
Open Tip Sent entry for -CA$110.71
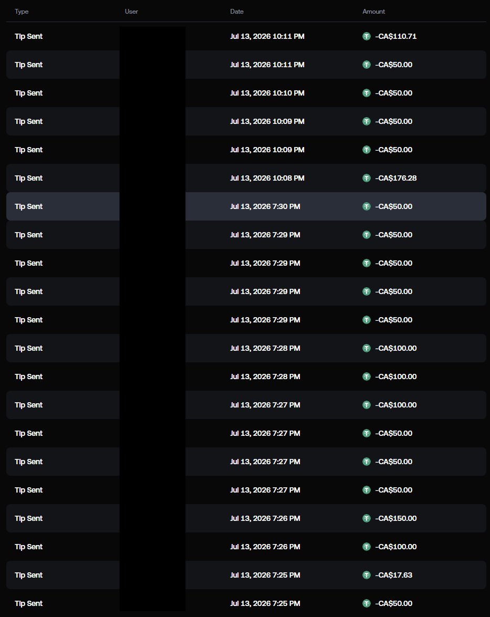click(x=246, y=36)
